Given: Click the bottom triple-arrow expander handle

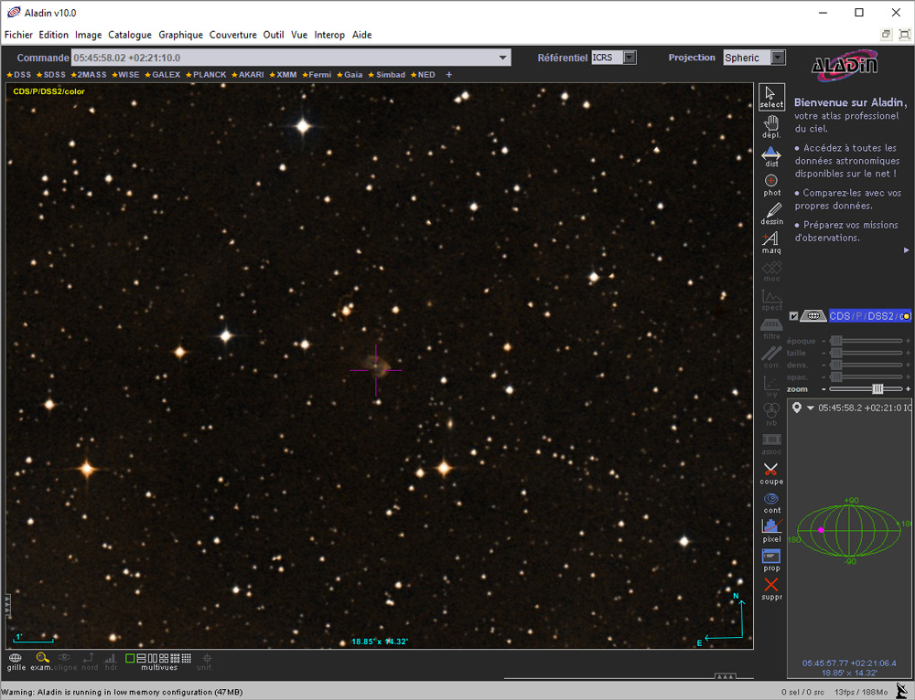Looking at the screenshot, I should 726,676.
